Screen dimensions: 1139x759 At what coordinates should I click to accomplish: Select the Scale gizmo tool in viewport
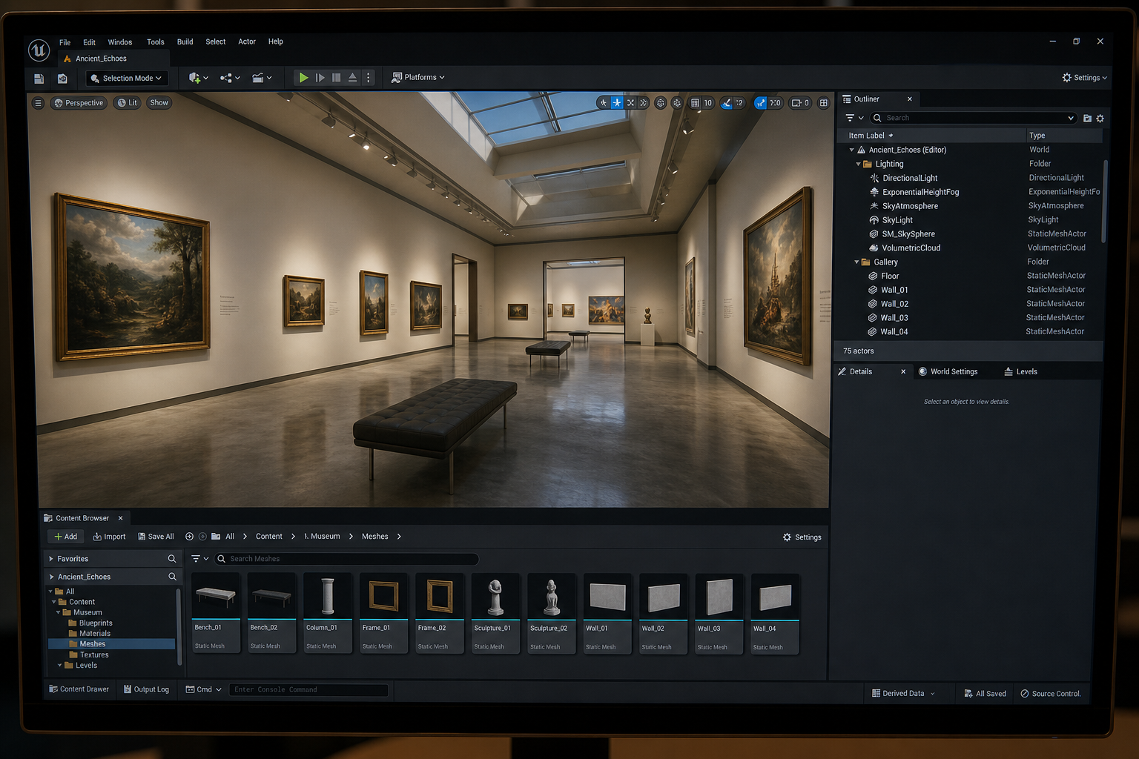pos(643,103)
